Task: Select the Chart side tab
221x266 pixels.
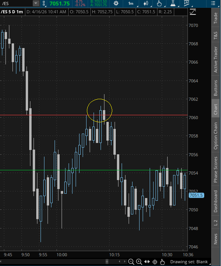Action: [216, 109]
